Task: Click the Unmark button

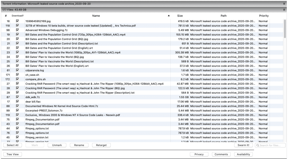Action: 57,145
